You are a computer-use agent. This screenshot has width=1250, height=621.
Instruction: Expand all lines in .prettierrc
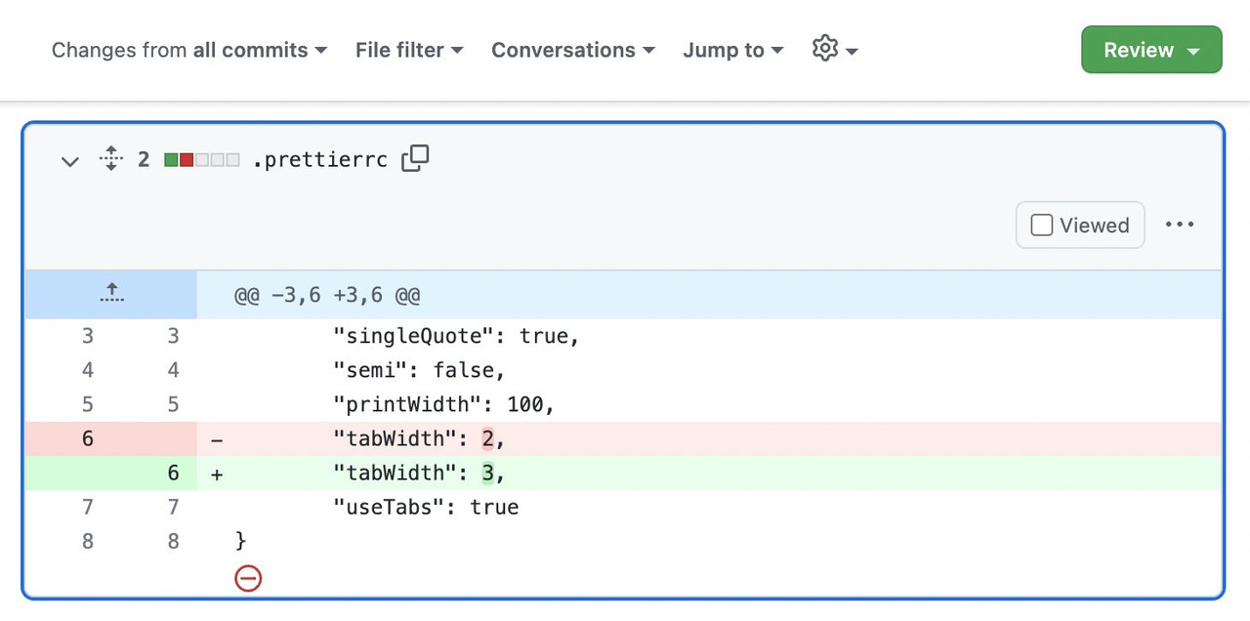pos(111,158)
